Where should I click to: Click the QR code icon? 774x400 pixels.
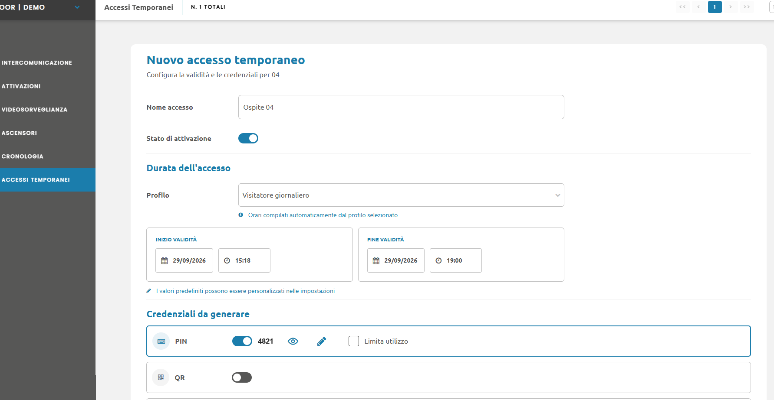(x=161, y=377)
